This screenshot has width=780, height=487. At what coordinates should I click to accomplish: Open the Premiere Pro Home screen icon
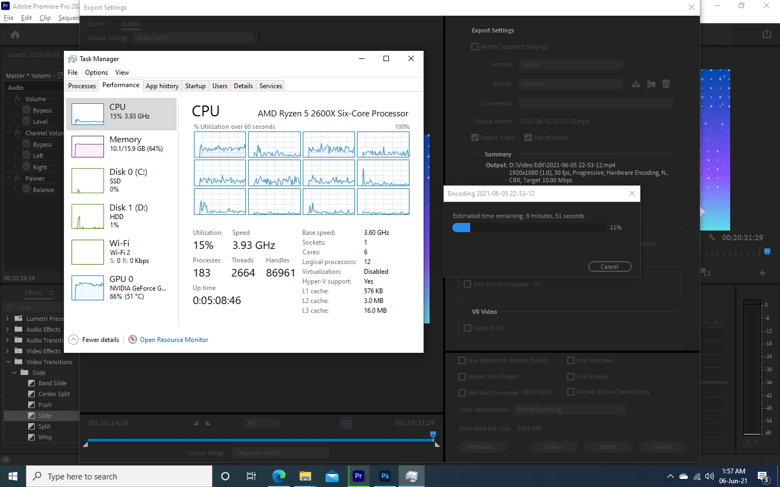click(x=15, y=35)
